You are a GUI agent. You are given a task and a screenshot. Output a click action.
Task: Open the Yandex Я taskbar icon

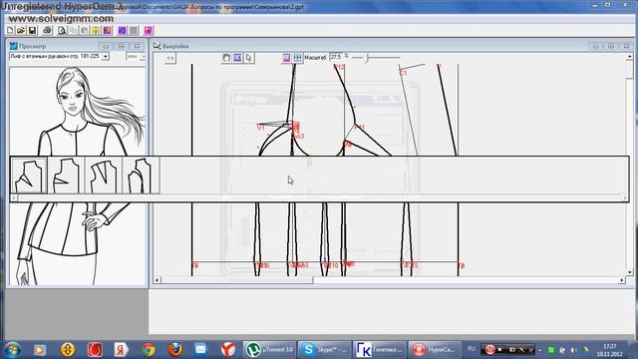[121, 350]
